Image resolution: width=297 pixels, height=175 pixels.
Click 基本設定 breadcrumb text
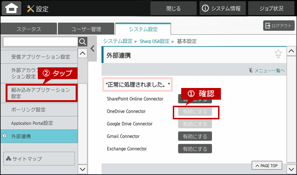pyautogui.click(x=187, y=41)
